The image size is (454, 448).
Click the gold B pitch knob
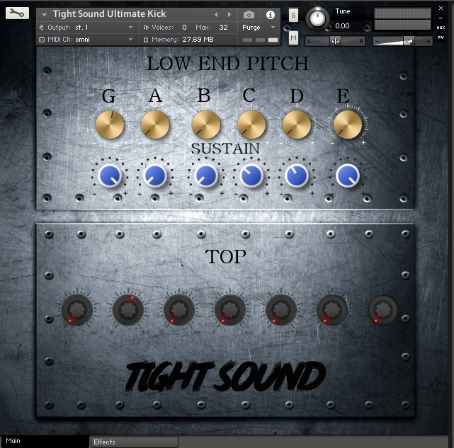[206, 125]
